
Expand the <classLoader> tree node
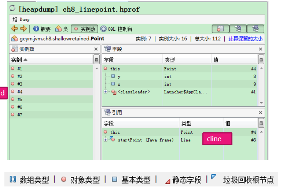[106, 92]
